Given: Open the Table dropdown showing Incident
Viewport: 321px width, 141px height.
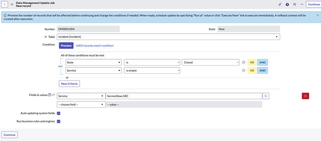Looking at the screenshot, I should [x=168, y=37].
